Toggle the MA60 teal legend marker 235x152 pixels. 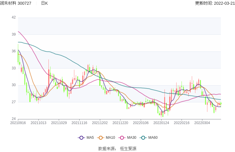coord(143,138)
